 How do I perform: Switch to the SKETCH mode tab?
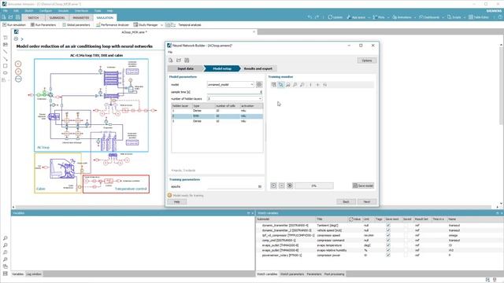pos(33,17)
